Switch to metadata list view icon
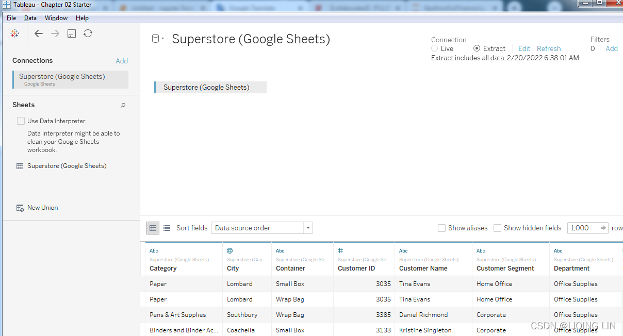The height and width of the screenshot is (336, 623). [167, 228]
